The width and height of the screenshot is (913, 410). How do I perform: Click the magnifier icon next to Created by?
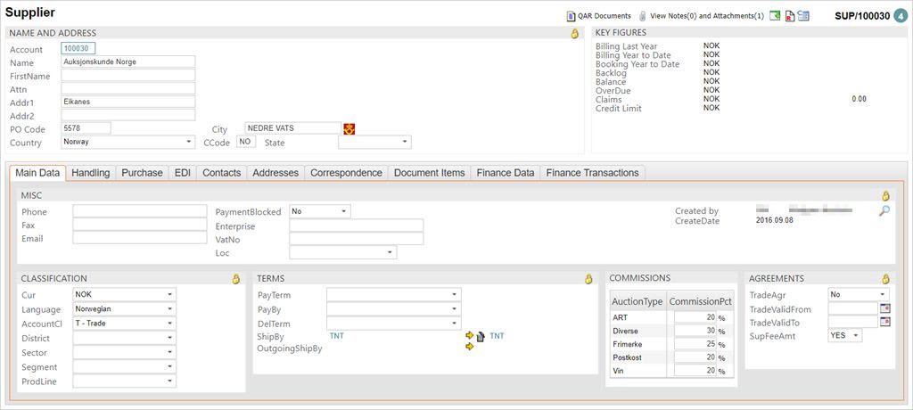[884, 211]
